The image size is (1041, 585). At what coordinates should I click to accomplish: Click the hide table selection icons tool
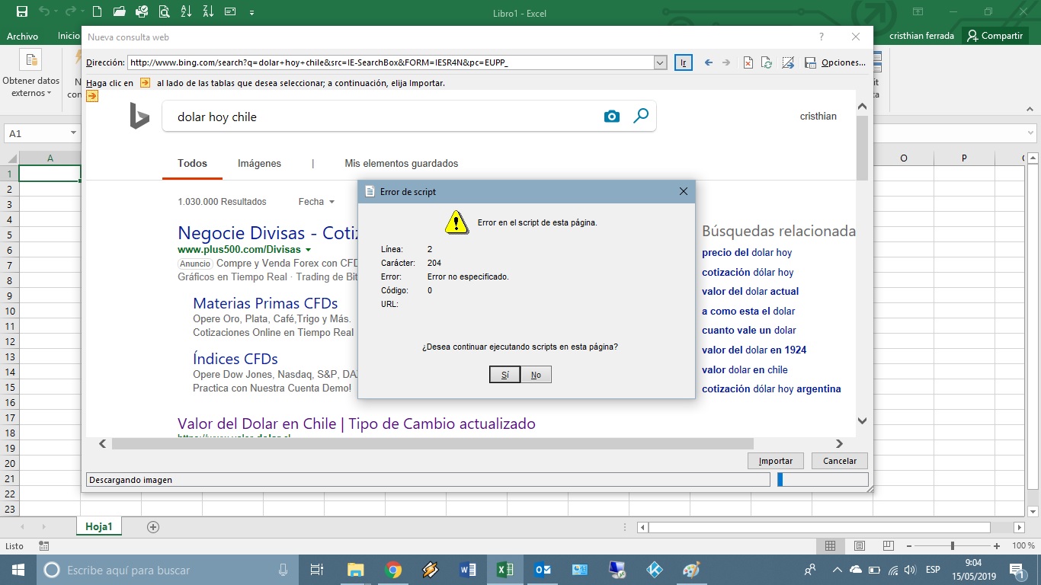tap(788, 62)
